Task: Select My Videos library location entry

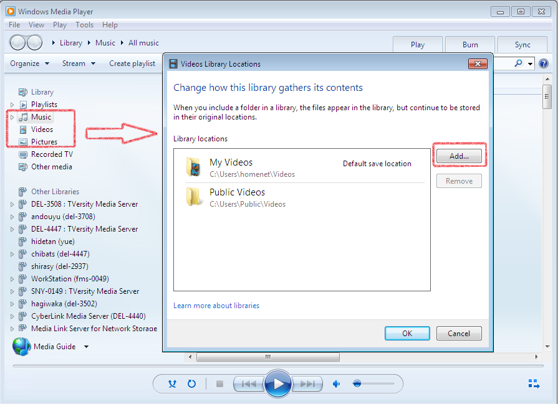Action: click(x=305, y=167)
